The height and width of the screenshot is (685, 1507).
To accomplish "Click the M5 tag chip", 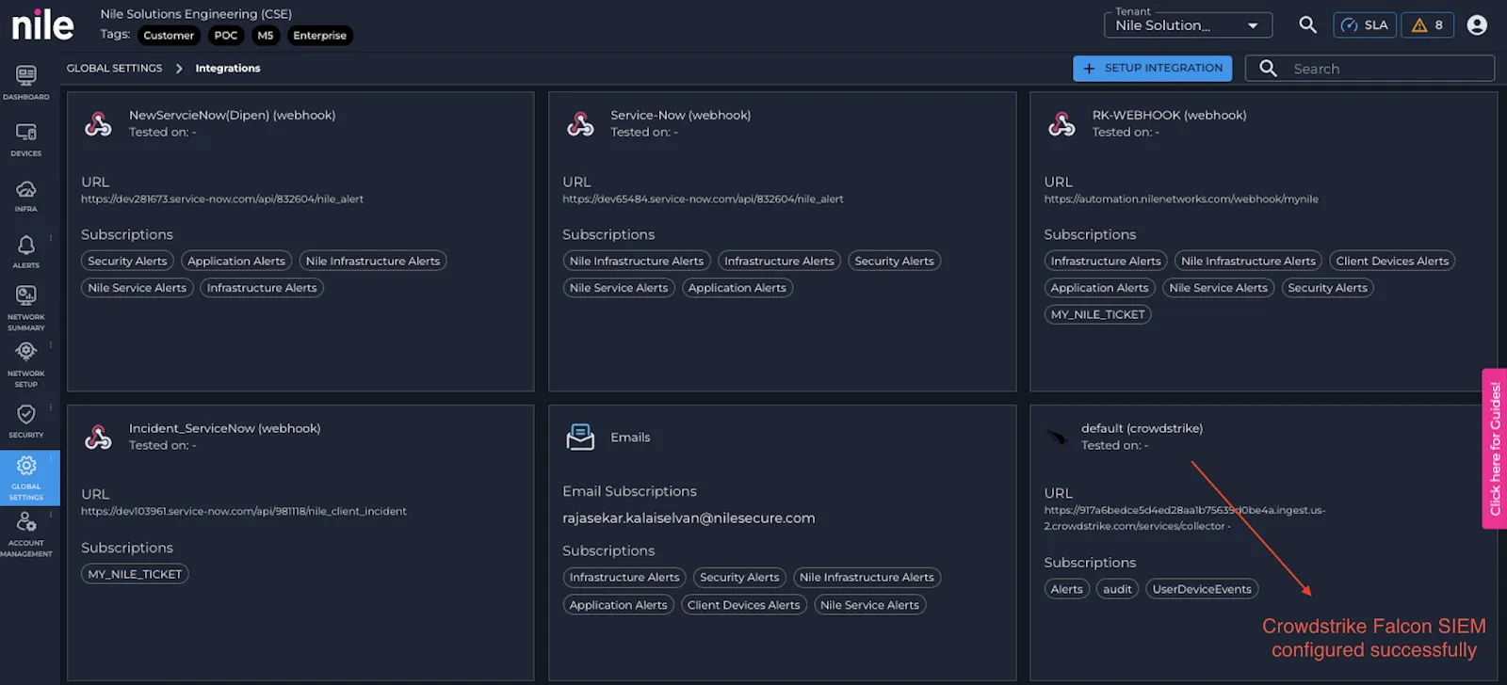I will 266,36.
